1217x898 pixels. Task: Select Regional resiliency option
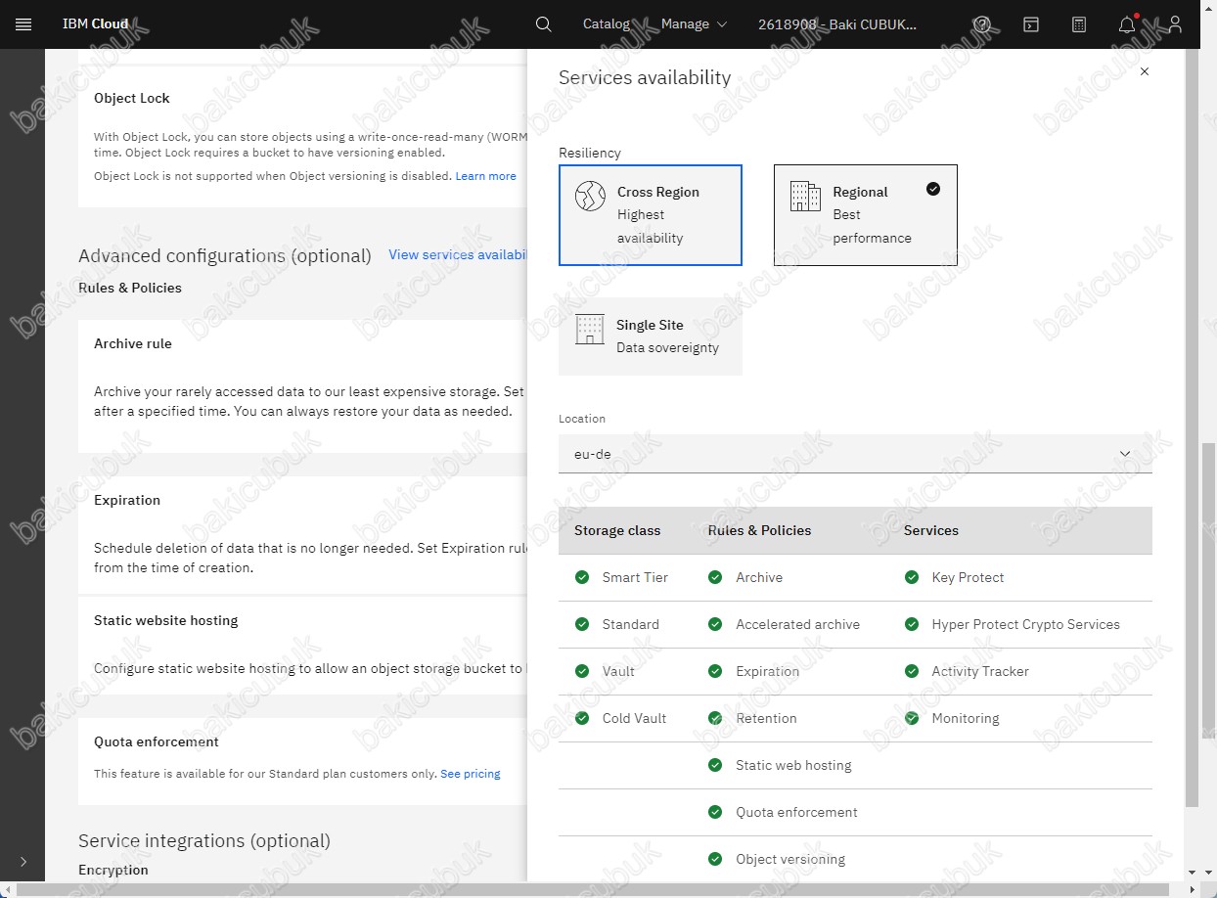click(866, 215)
